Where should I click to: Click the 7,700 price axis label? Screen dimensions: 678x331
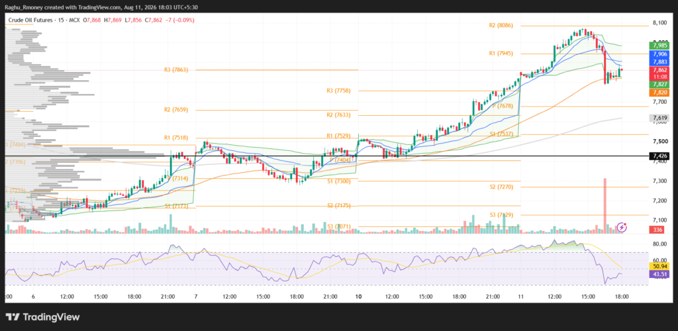click(660, 102)
